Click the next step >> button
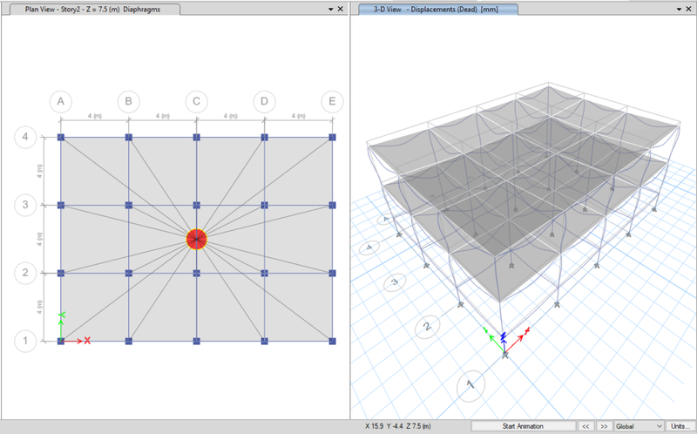697x434 pixels. (x=604, y=426)
